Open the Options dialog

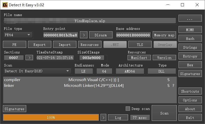[190, 100]
